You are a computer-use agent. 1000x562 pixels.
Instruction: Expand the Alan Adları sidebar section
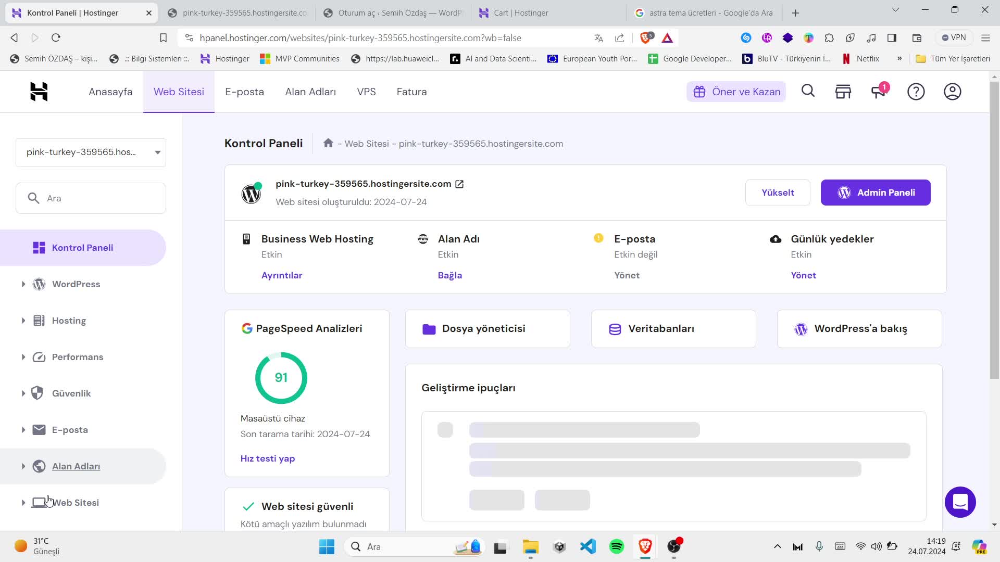[23, 466]
